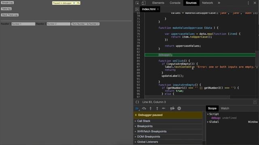Pretty print the source with braces icon
The height and width of the screenshot is (145, 259).
point(137,102)
